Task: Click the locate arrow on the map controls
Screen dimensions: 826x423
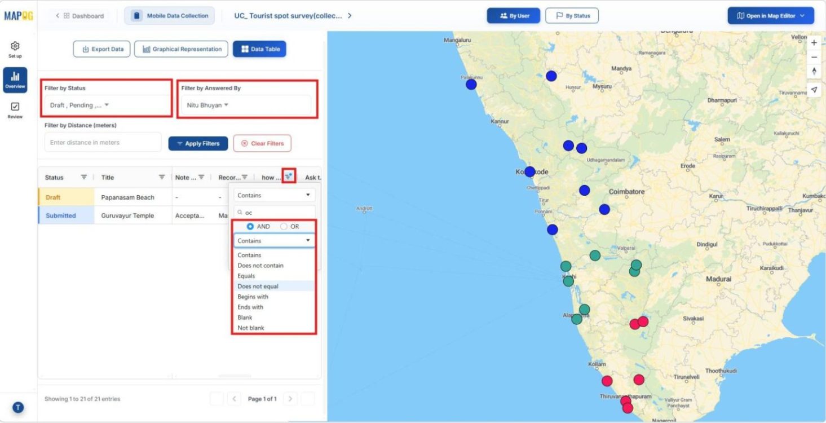Action: point(814,89)
